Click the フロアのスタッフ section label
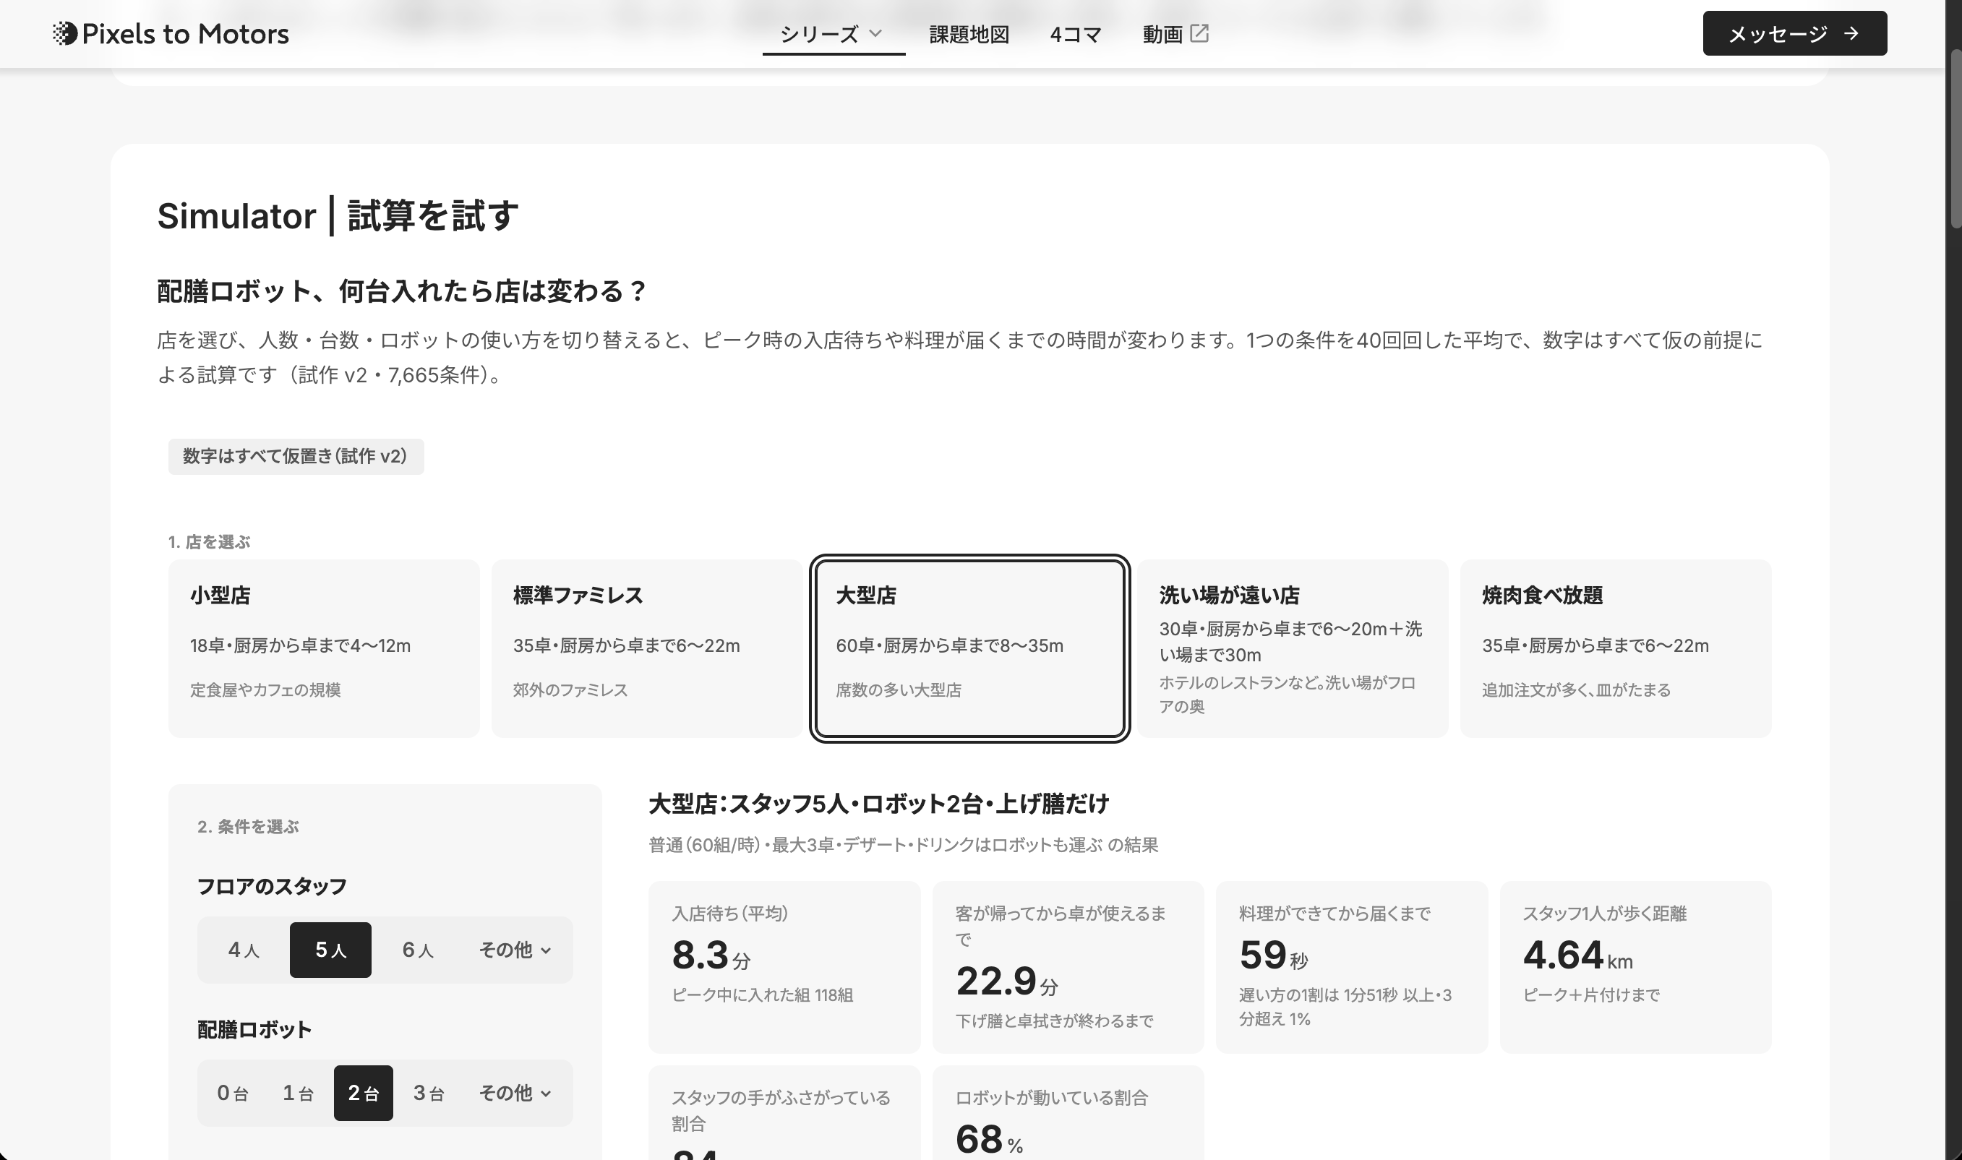Image resolution: width=1962 pixels, height=1160 pixels. pyautogui.click(x=271, y=886)
